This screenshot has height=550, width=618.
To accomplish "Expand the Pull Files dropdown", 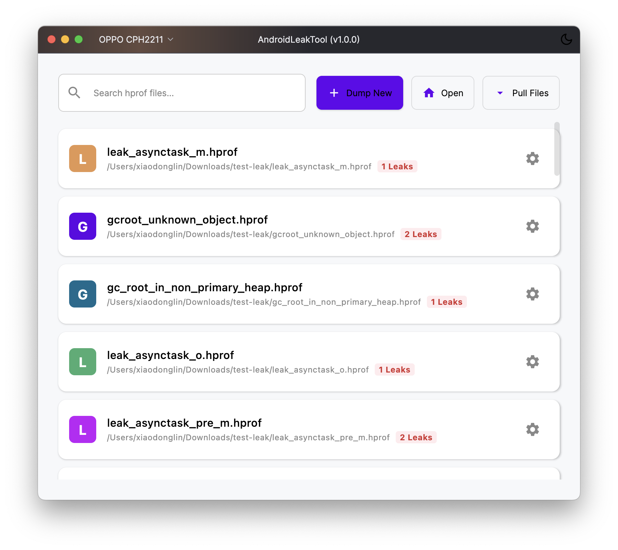I will [521, 93].
